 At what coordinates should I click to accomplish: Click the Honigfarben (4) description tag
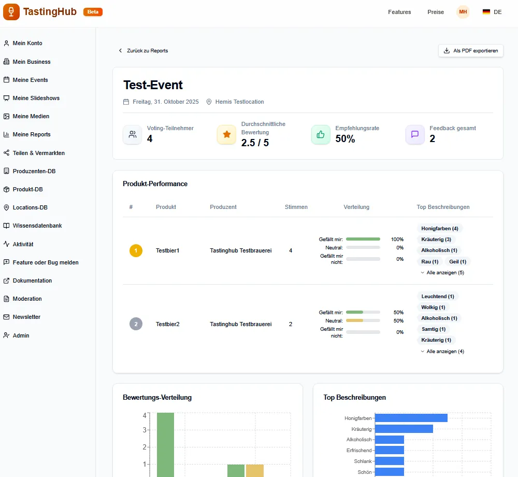point(440,229)
